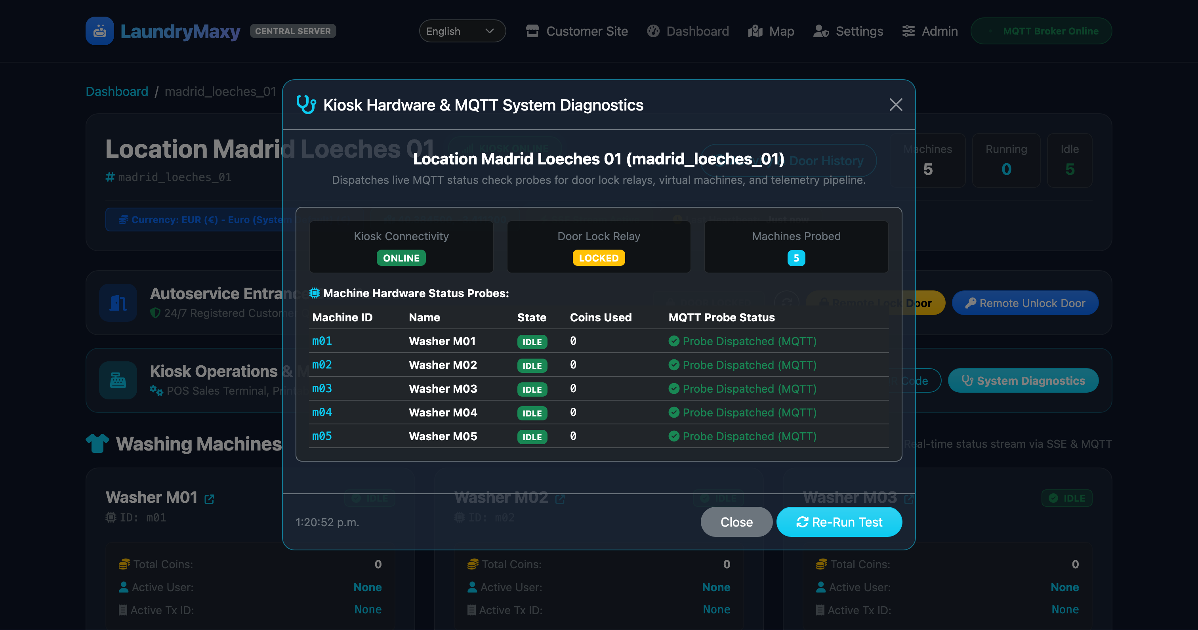
Task: Open the Map navigation item
Action: point(771,31)
